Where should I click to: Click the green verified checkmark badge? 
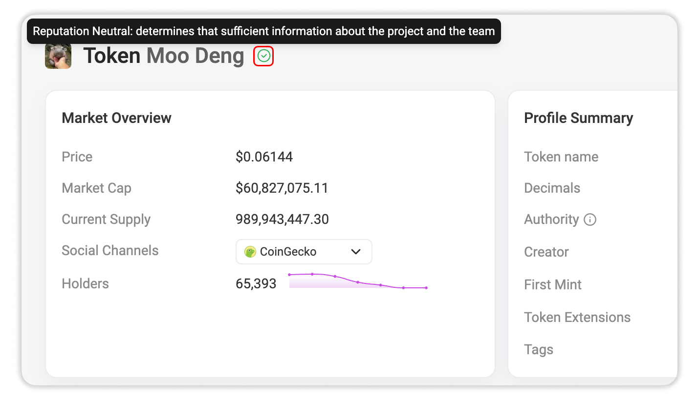click(263, 57)
